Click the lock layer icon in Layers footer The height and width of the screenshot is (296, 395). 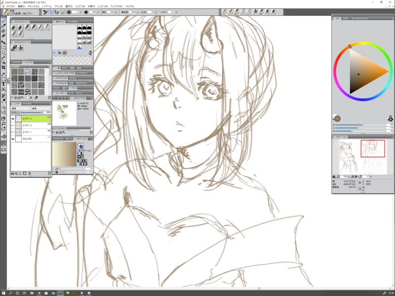pyautogui.click(x=30, y=173)
